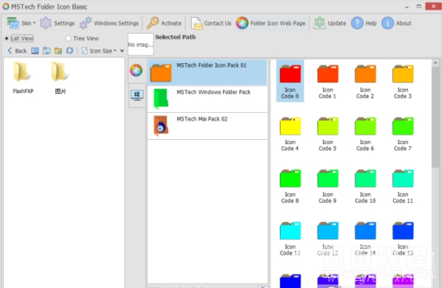Switch to the color wheel icon packs tab
The height and width of the screenshot is (288, 442).
coord(136,70)
